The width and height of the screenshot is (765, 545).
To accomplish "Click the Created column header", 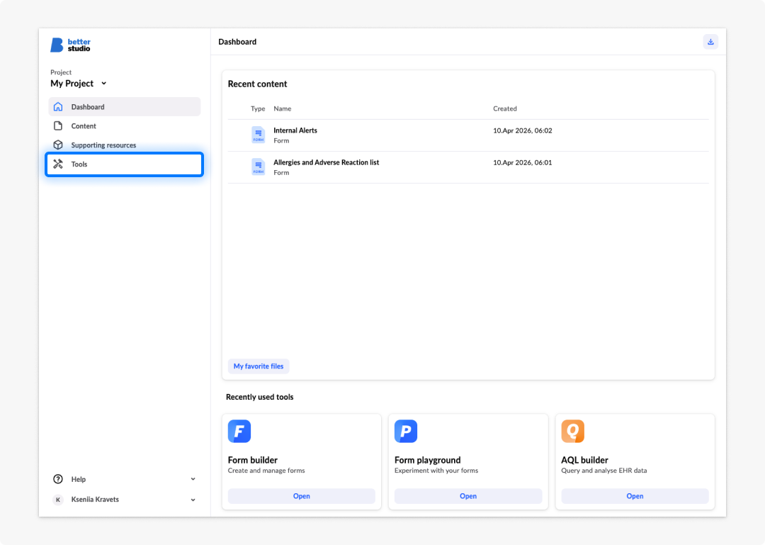I will click(x=505, y=108).
